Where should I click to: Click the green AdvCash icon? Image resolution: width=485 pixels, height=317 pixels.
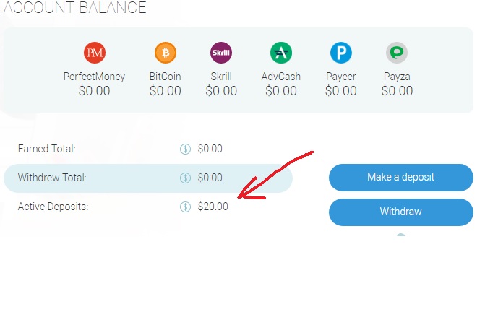(x=281, y=53)
